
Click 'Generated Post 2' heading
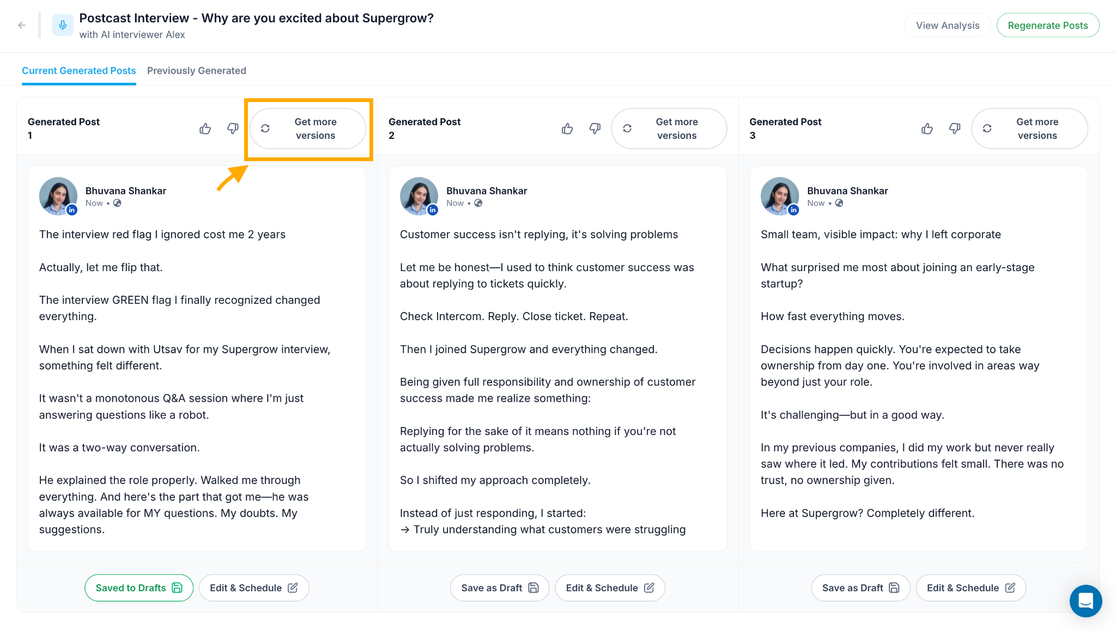tap(424, 128)
